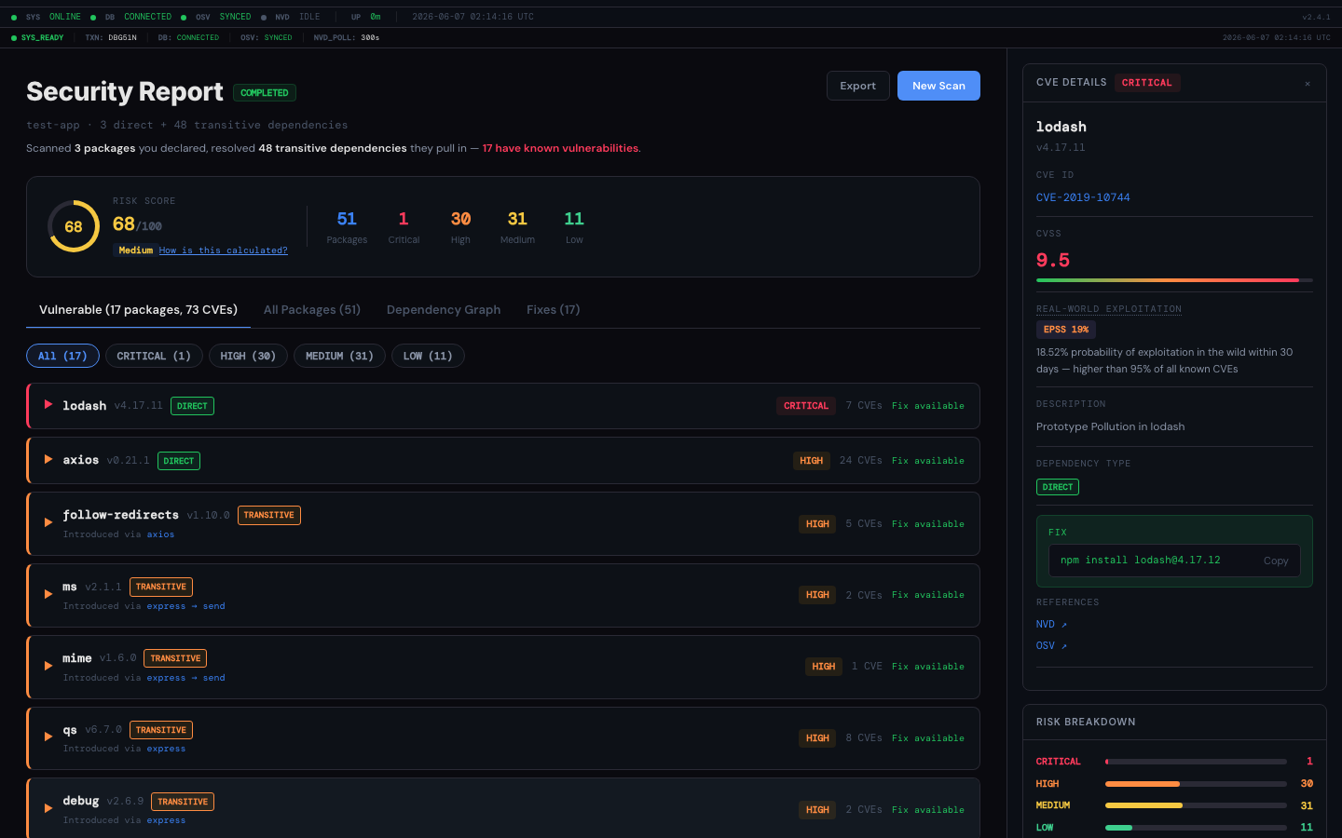The image size is (1342, 838).
Task: Click the HIGH risk breakdown bar
Action: (1196, 784)
